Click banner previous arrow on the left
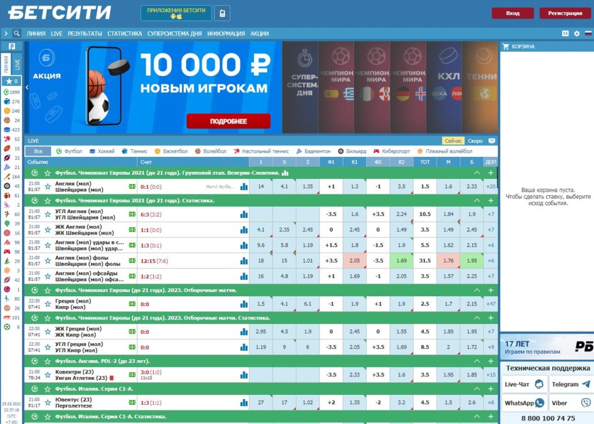 (27, 87)
